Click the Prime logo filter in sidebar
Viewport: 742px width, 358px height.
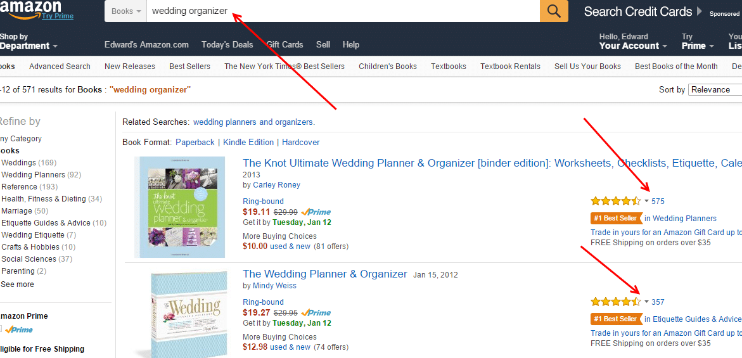18,329
